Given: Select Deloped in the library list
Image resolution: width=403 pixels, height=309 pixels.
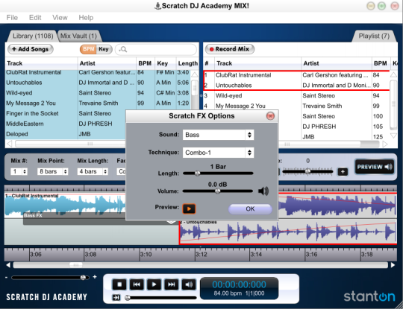Looking at the screenshot, I should coord(66,134).
